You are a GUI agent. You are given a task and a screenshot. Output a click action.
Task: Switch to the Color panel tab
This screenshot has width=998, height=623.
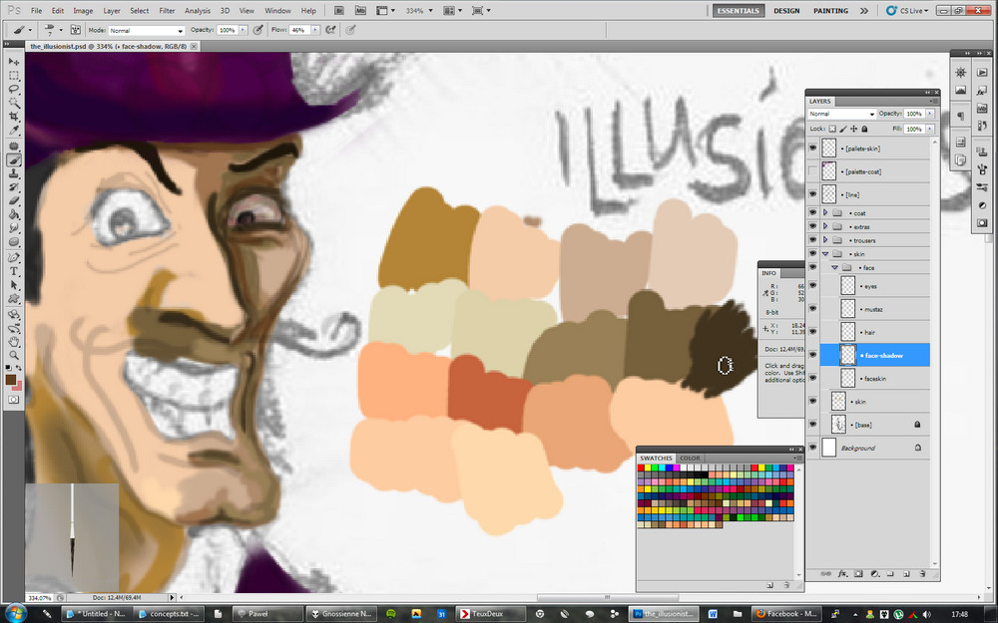coord(690,458)
